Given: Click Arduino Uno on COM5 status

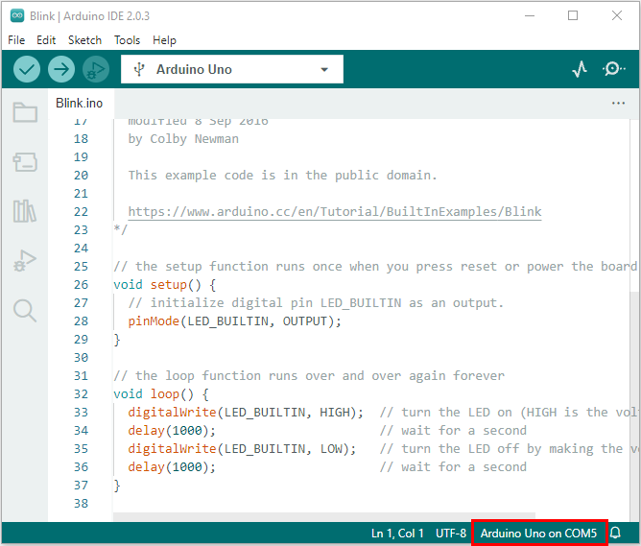Looking at the screenshot, I should tap(538, 533).
